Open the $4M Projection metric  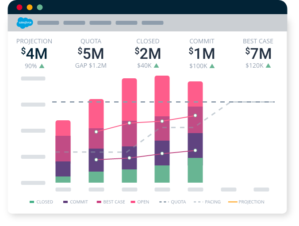pyautogui.click(x=34, y=54)
